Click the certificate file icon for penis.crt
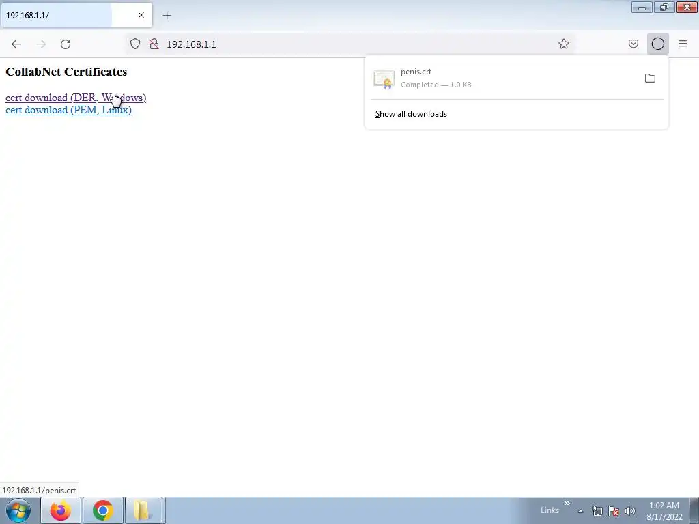699x524 pixels. pos(384,79)
